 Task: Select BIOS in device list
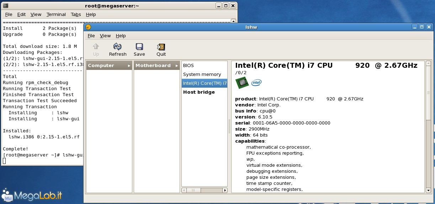[x=205, y=66]
